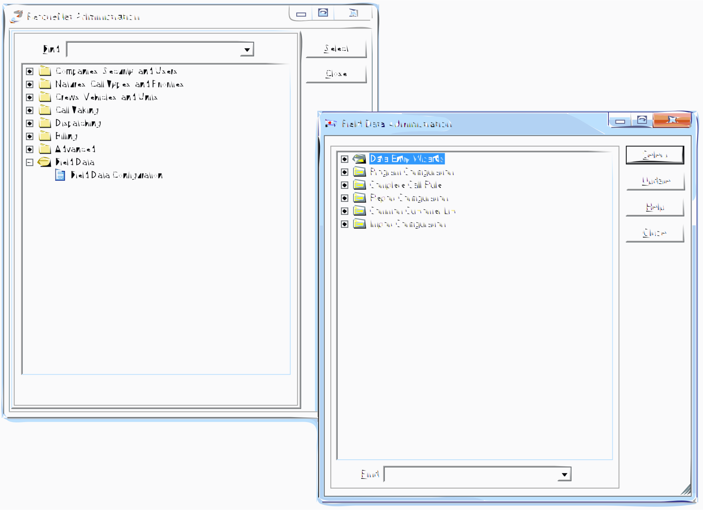Click the Program Configuration folder icon
Viewport: 703px width, 510px height.
pyautogui.click(x=359, y=172)
